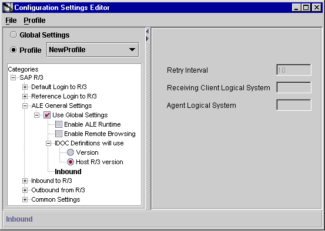Select the Global Settings radio button
Image resolution: width=325 pixels, height=231 pixels.
click(x=14, y=35)
